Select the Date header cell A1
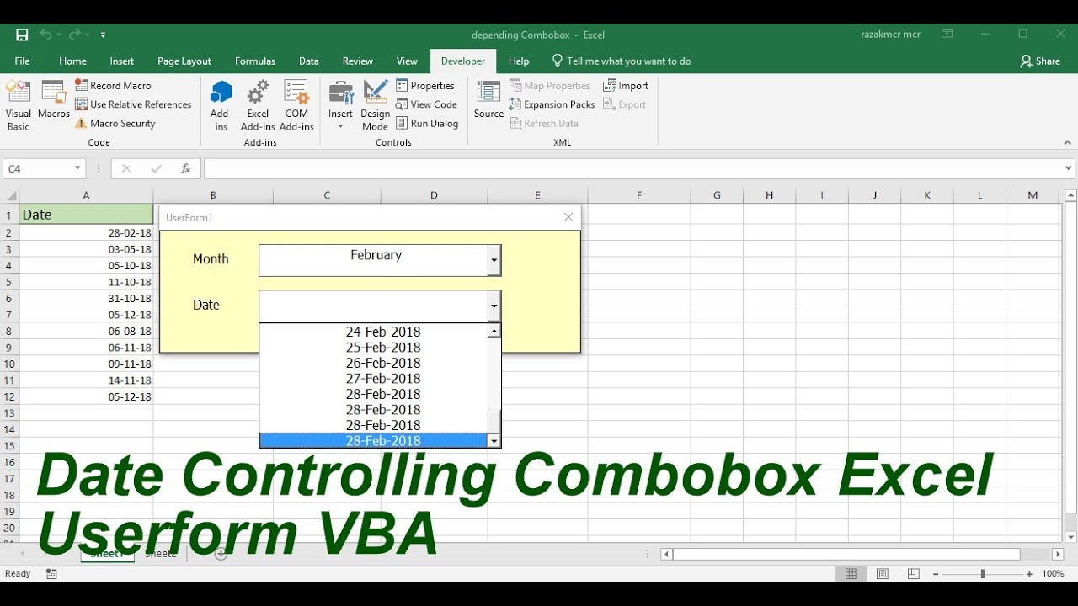Viewport: 1078px width, 606px height. (86, 215)
